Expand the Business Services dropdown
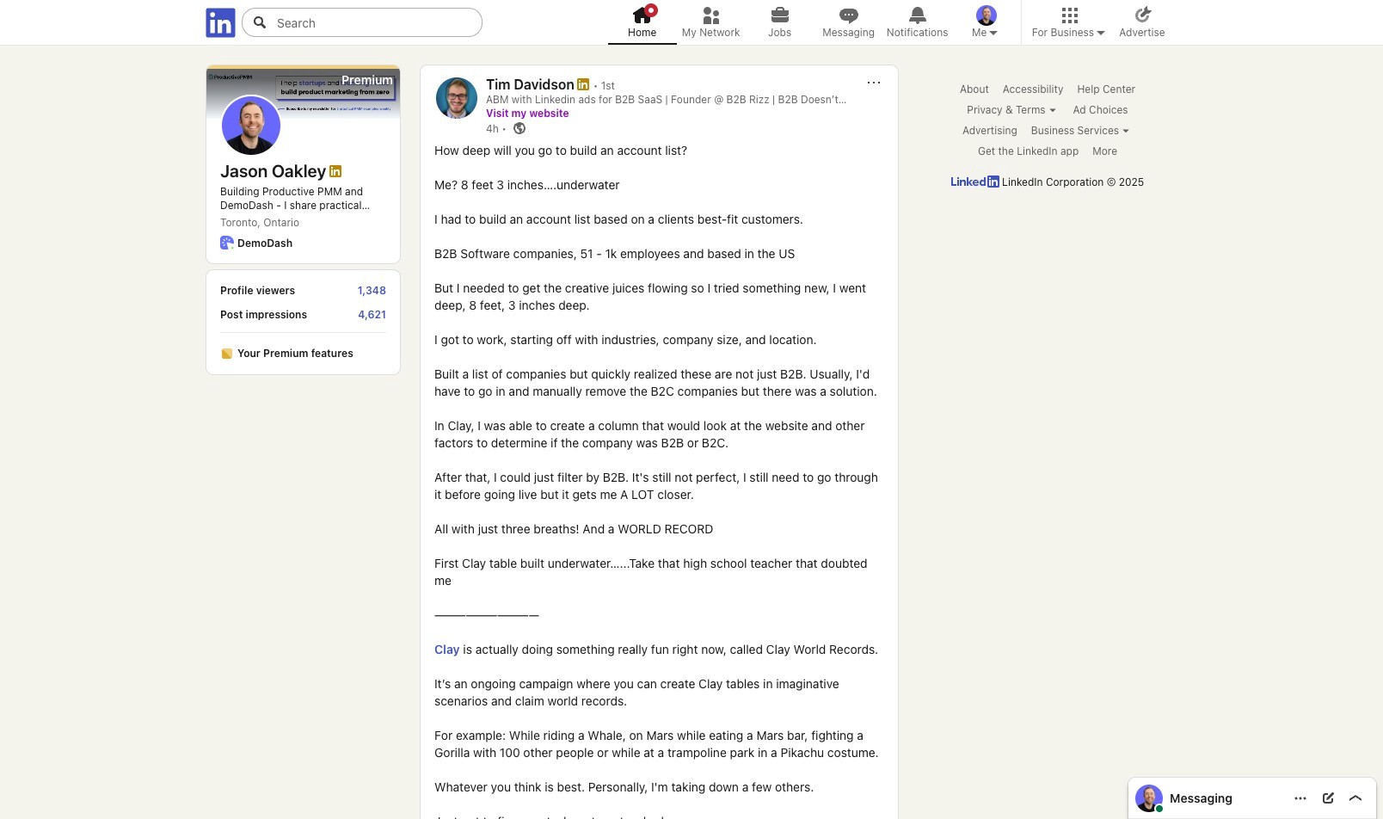 [1079, 131]
